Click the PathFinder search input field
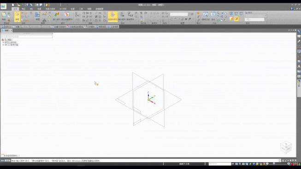This screenshot has height=169, width=301. (x=27, y=36)
